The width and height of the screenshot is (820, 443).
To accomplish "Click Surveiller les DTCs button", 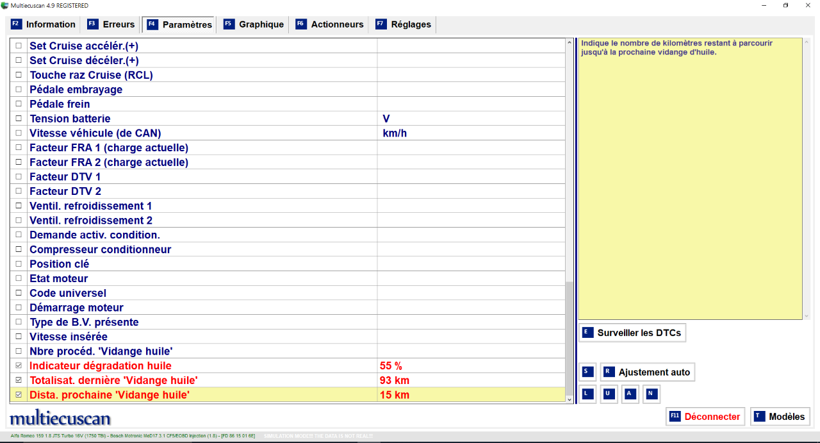I will [632, 333].
